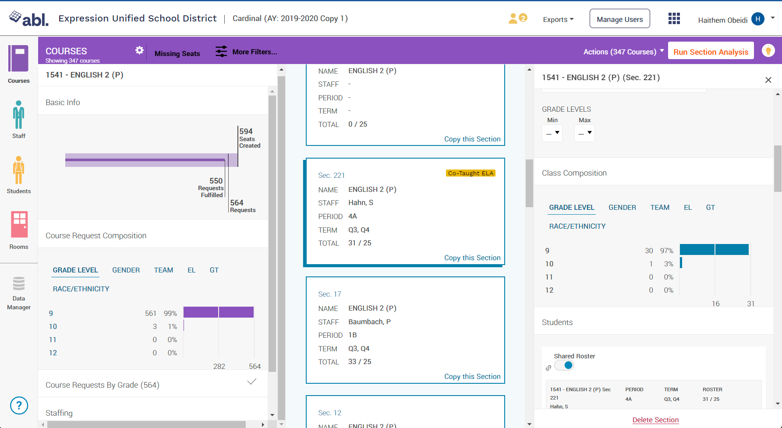Click the user notifications icon with badge 2
782x428 pixels.
tap(517, 18)
